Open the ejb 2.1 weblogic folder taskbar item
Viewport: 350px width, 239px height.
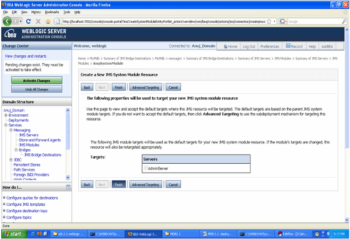coord(69,234)
